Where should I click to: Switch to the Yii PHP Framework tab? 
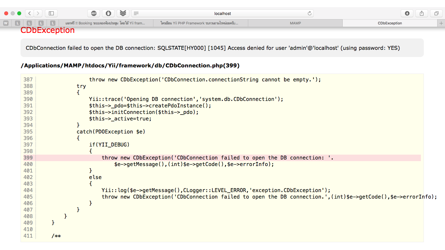click(201, 23)
